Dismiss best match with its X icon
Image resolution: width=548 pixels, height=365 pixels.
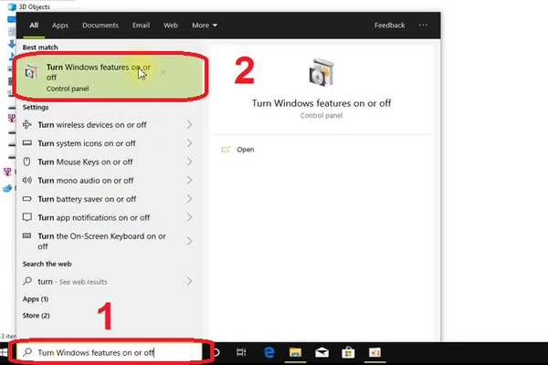(x=163, y=72)
